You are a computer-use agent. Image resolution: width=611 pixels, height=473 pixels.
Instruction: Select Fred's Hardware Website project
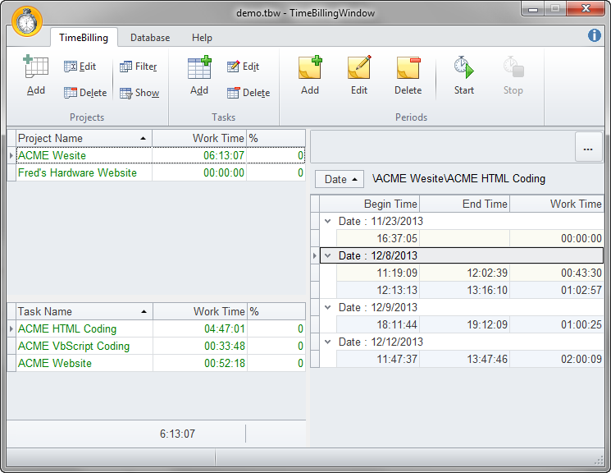[77, 173]
